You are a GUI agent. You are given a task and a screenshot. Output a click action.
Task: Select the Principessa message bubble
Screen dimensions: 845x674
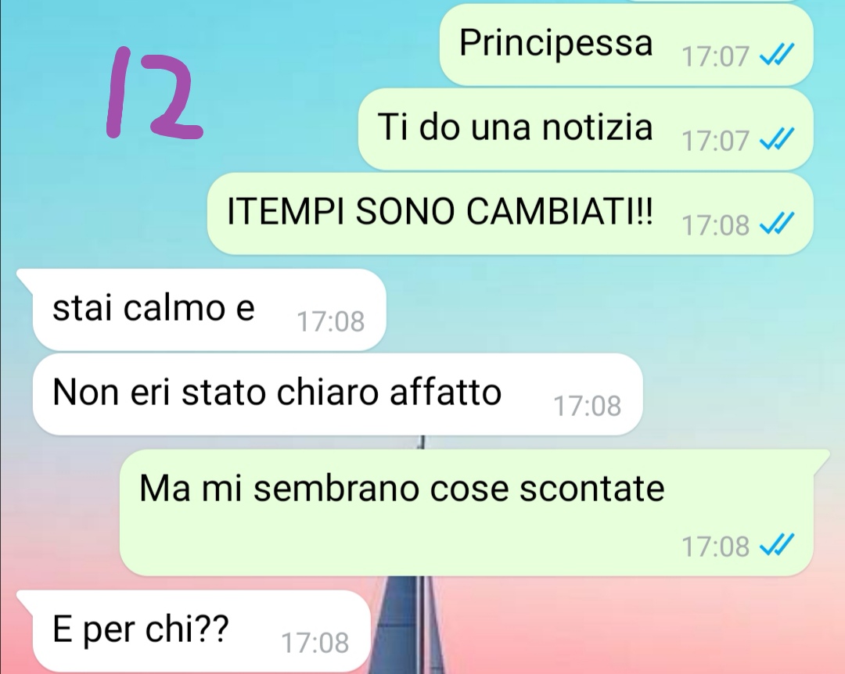click(x=626, y=45)
